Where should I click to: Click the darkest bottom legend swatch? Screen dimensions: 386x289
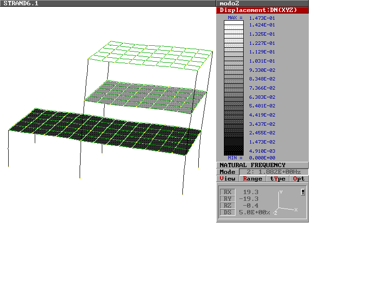[234, 153]
